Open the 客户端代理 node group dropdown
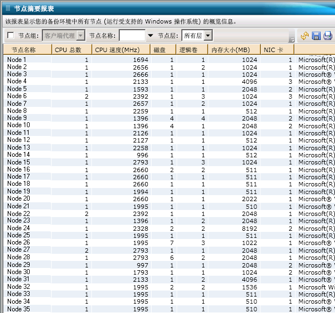 point(81,36)
